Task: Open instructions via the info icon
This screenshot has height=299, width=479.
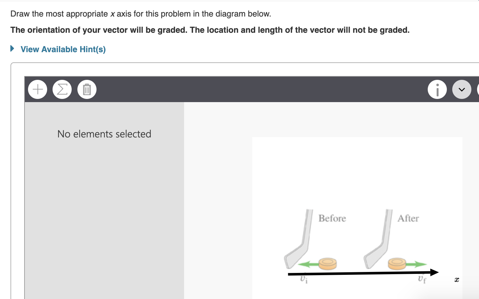Action: 437,89
